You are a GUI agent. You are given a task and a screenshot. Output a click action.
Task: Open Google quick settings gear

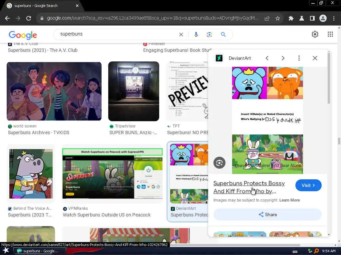(x=315, y=34)
